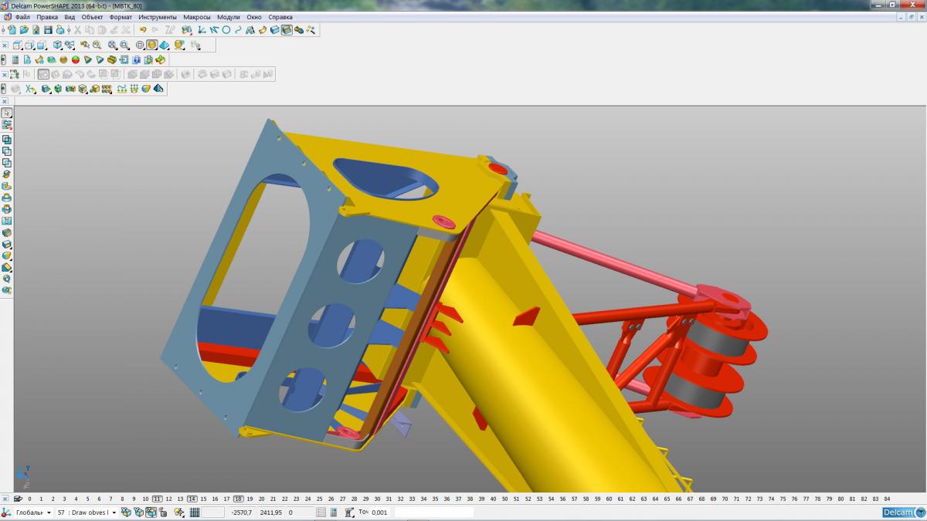Viewport: 927px width, 521px height.
Task: Select the Surface creation tool icon
Action: [262, 30]
